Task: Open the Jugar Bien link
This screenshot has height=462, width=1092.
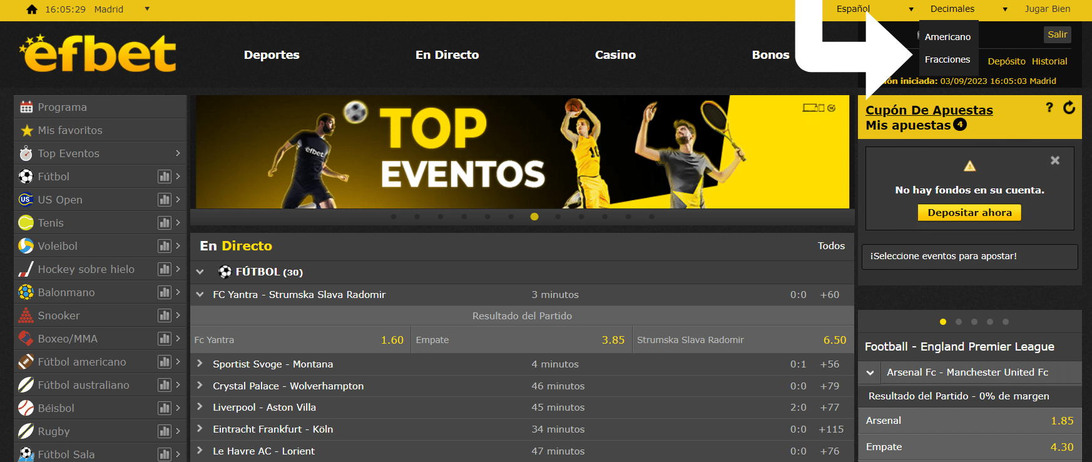Action: click(1048, 9)
